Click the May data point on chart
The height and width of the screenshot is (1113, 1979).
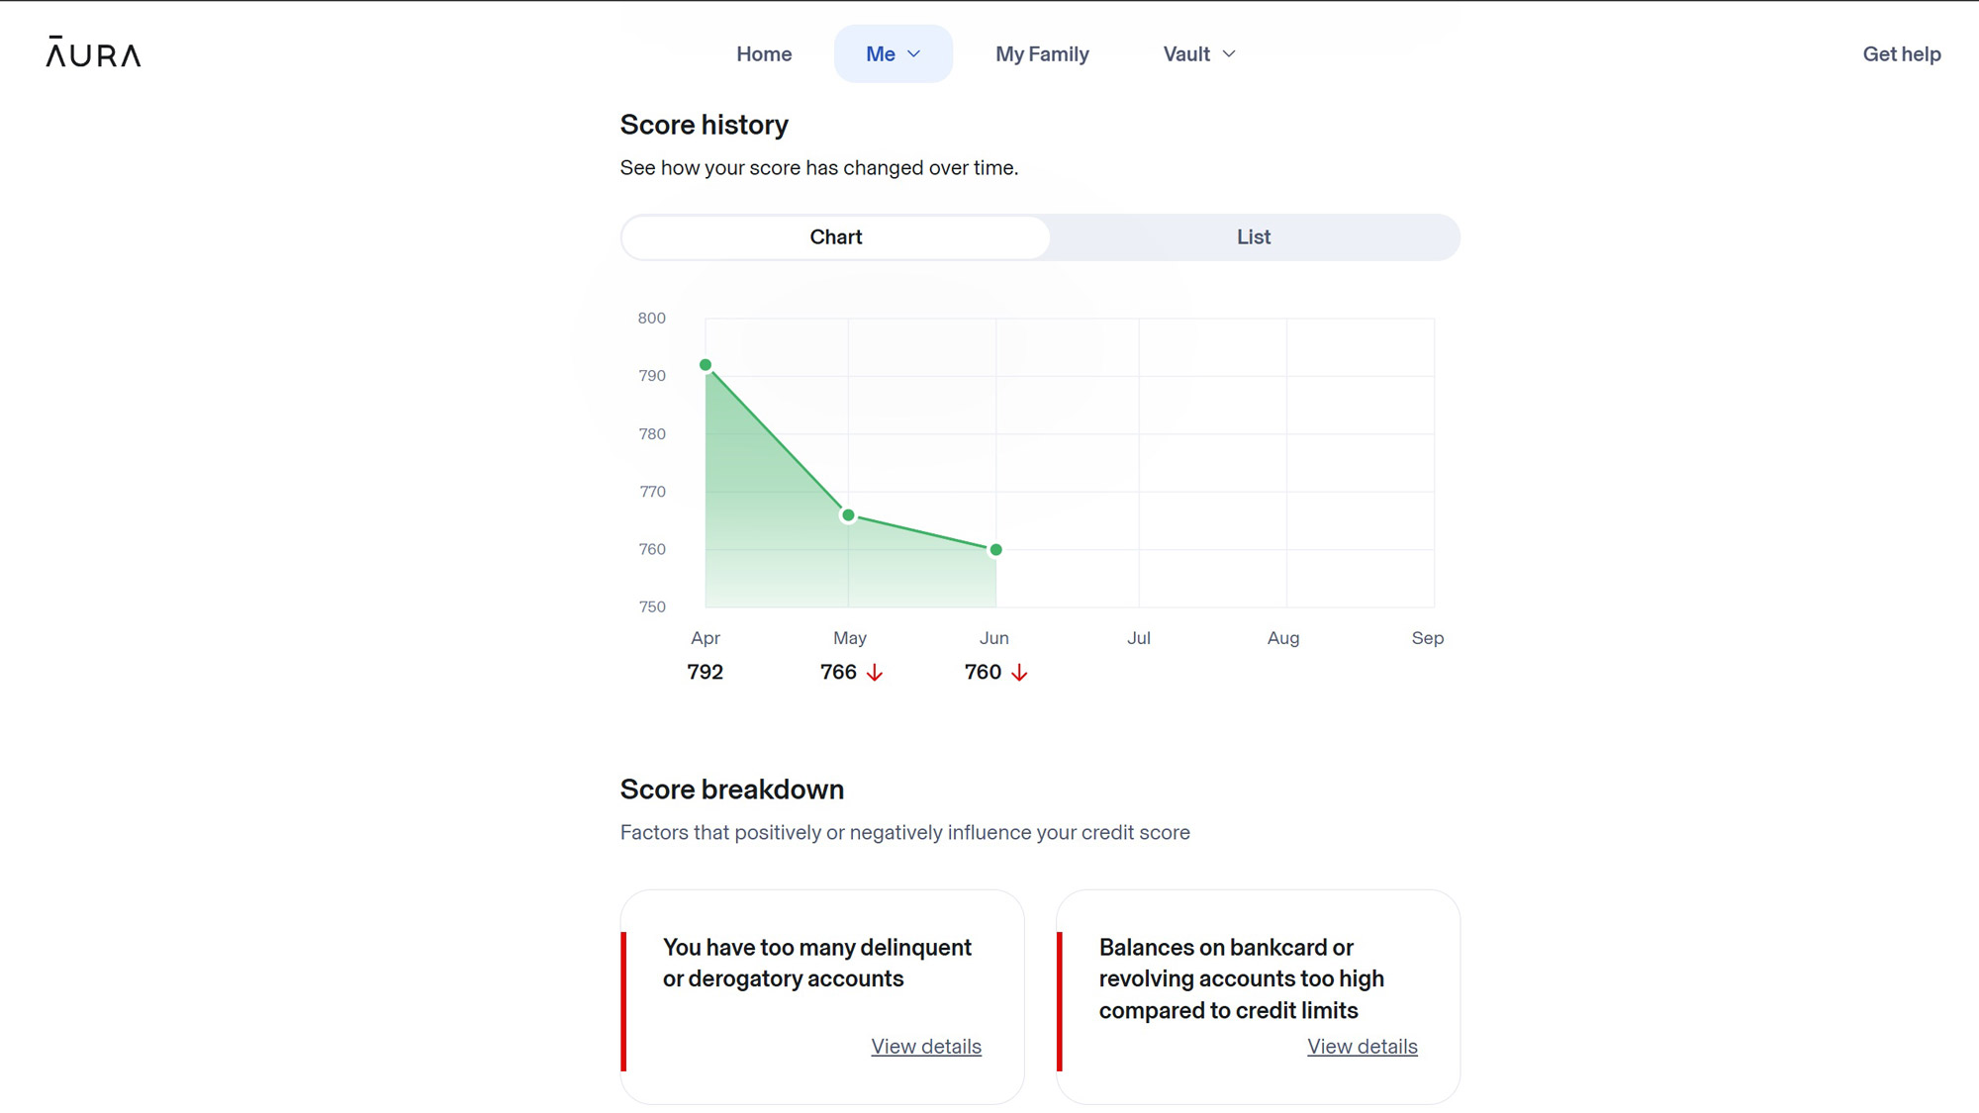(x=848, y=515)
